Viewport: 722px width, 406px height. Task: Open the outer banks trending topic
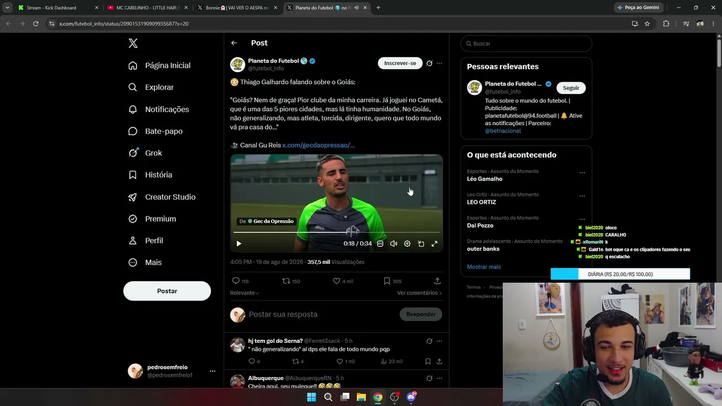point(483,249)
